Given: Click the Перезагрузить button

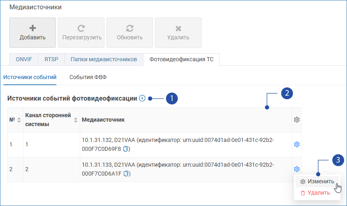Looking at the screenshot, I should 81,33.
